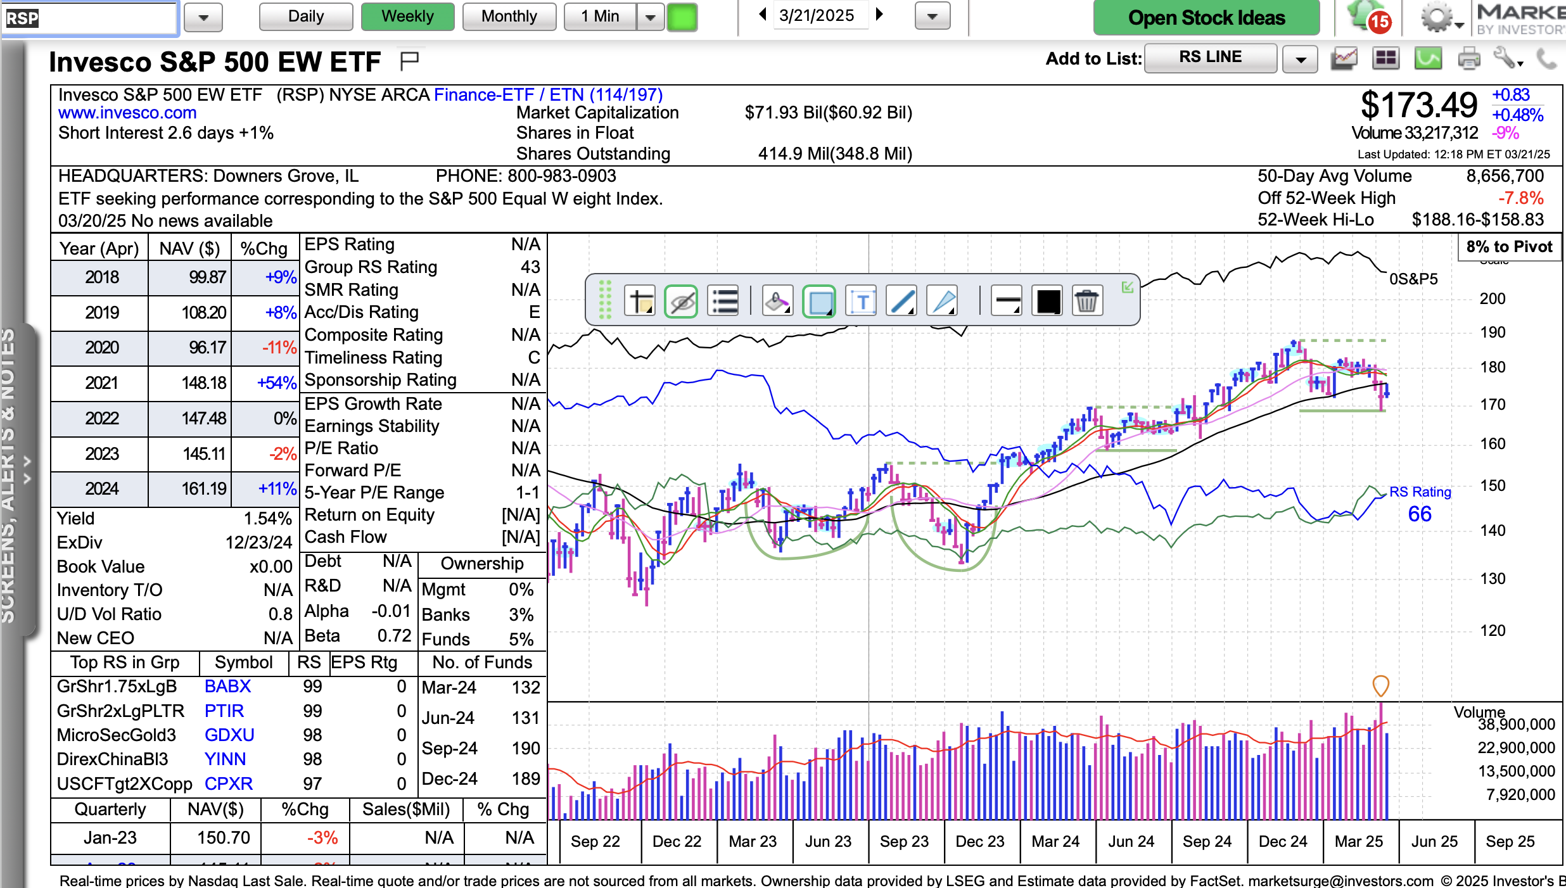This screenshot has height=888, width=1566.
Task: Switch chart to Daily timeframe
Action: [x=306, y=16]
